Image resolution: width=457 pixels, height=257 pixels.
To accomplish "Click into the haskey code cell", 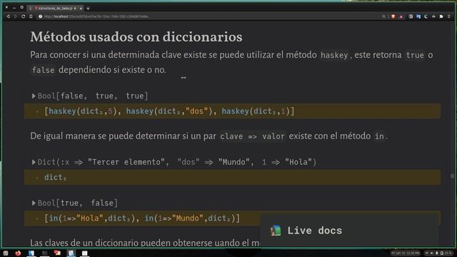I will tap(232, 111).
